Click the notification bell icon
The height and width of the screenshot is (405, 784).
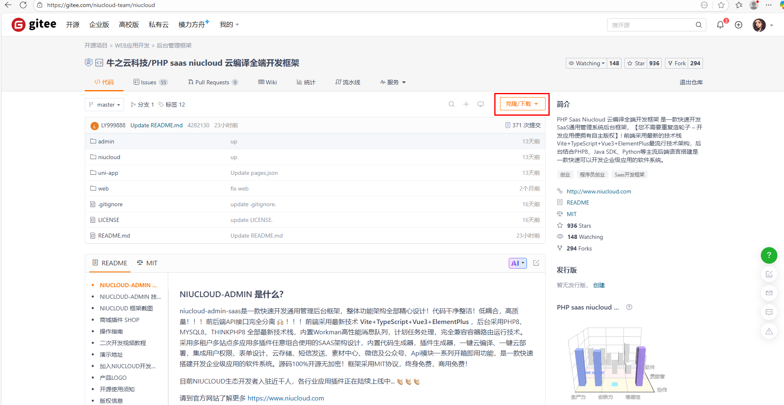pos(720,25)
